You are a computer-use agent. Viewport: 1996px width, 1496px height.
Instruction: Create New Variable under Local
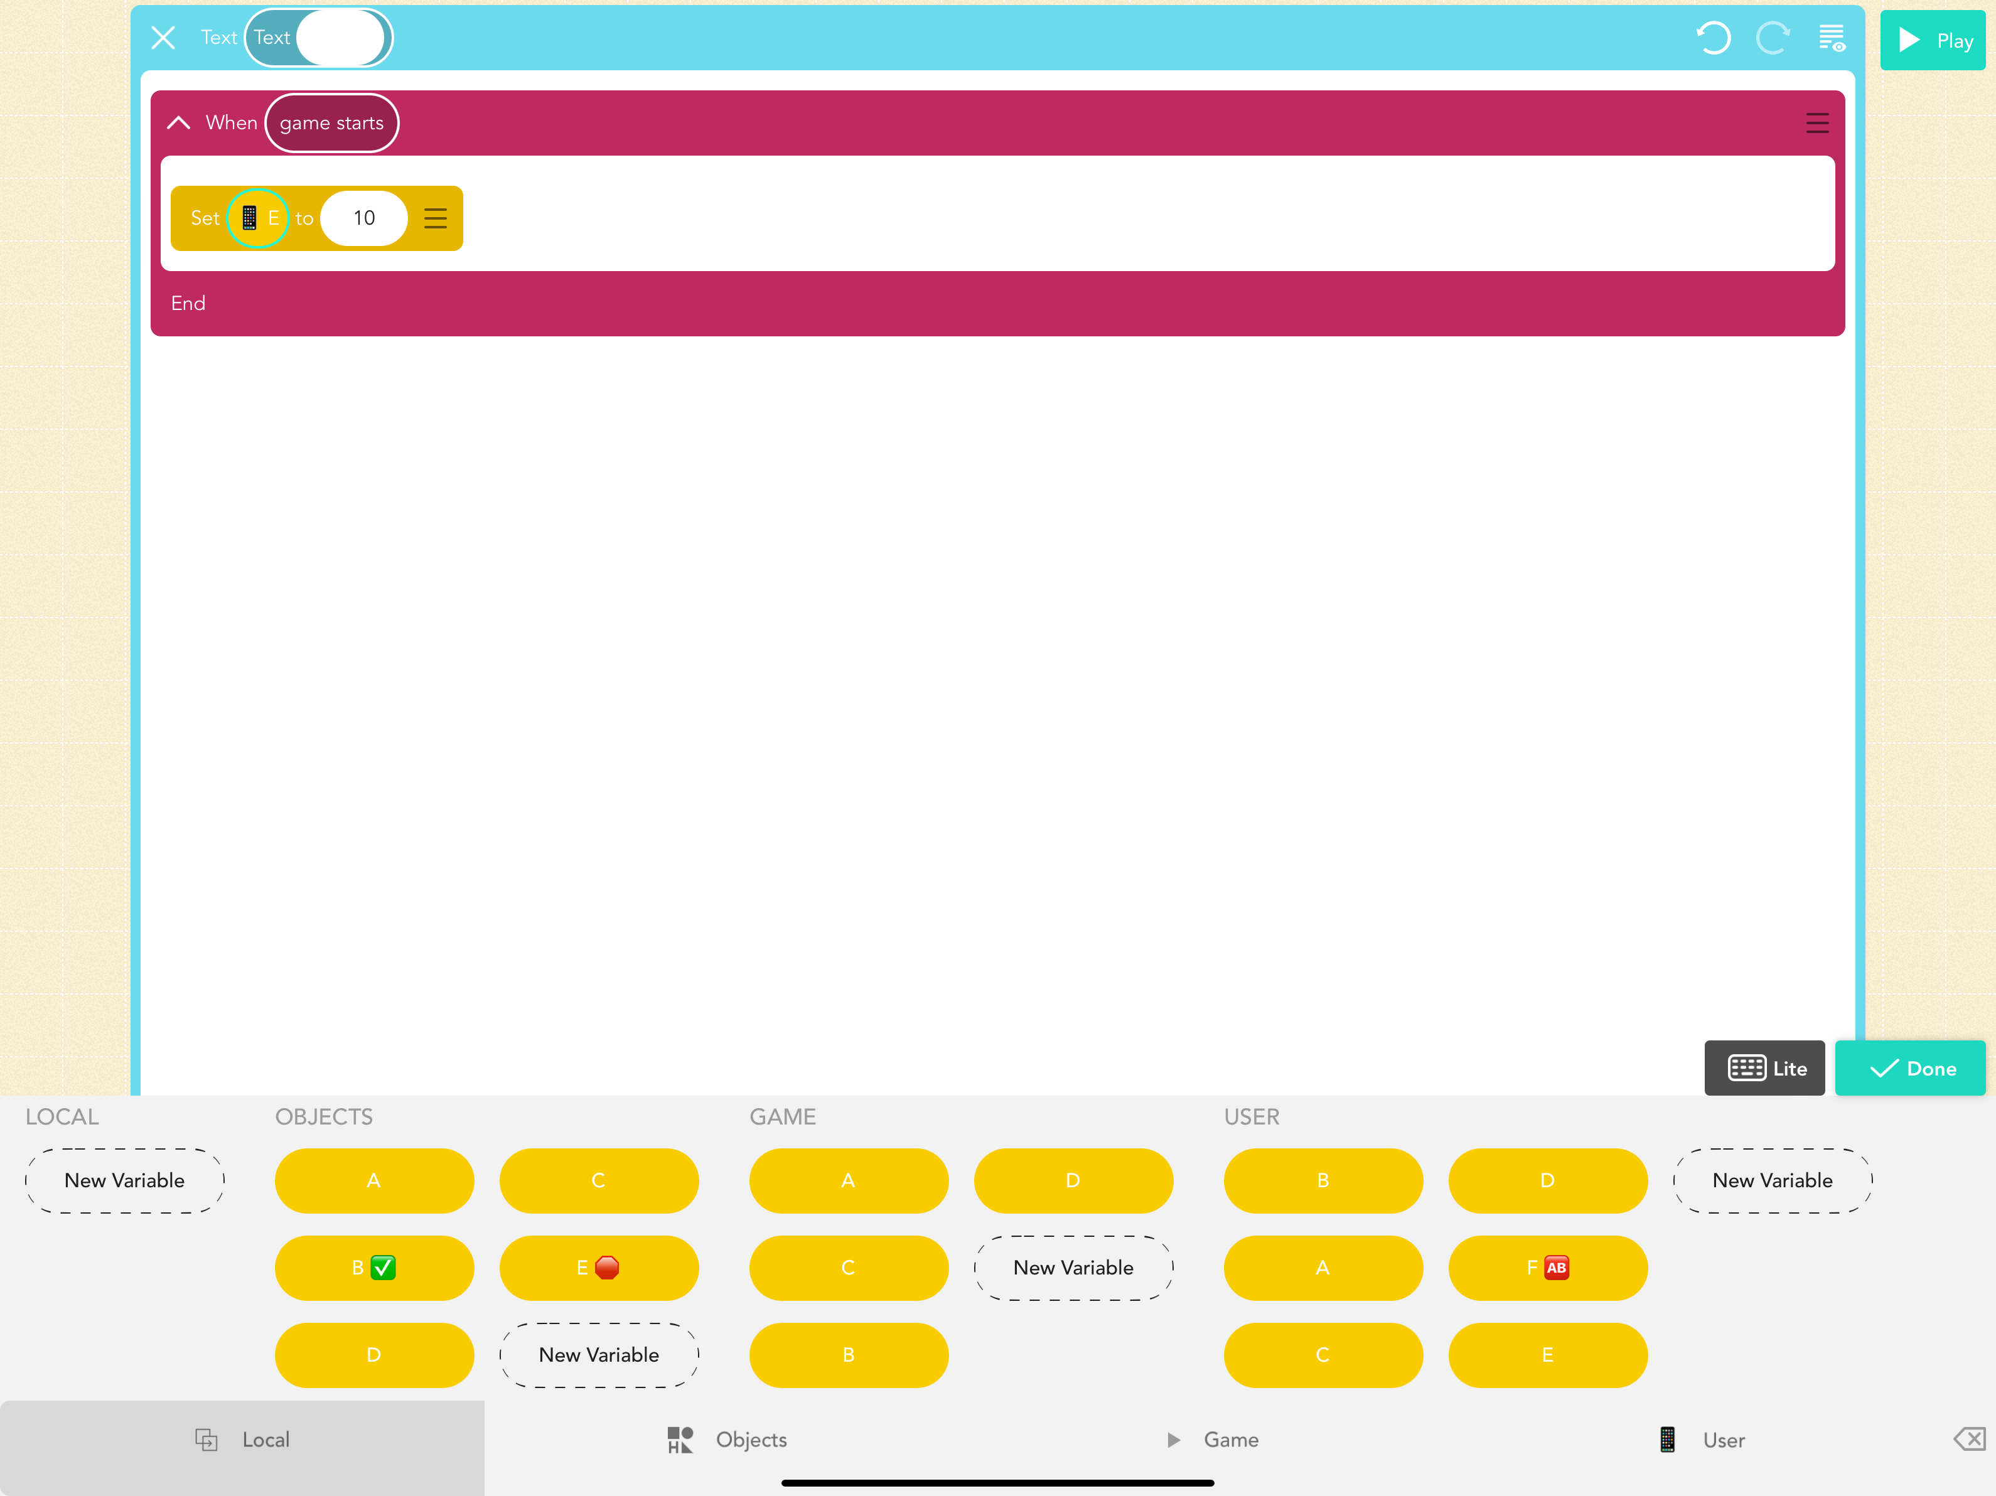pos(124,1180)
